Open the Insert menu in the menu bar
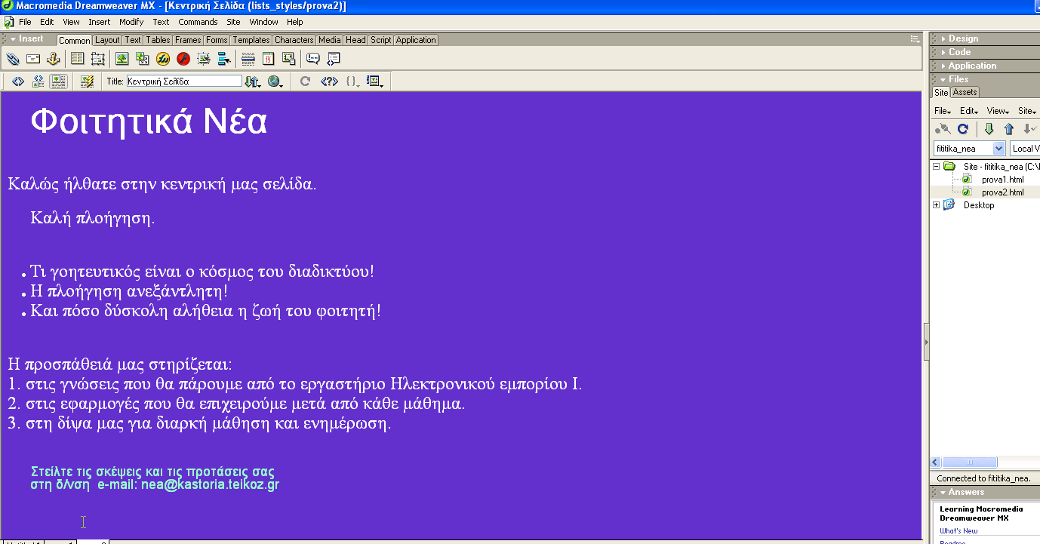 (x=99, y=22)
